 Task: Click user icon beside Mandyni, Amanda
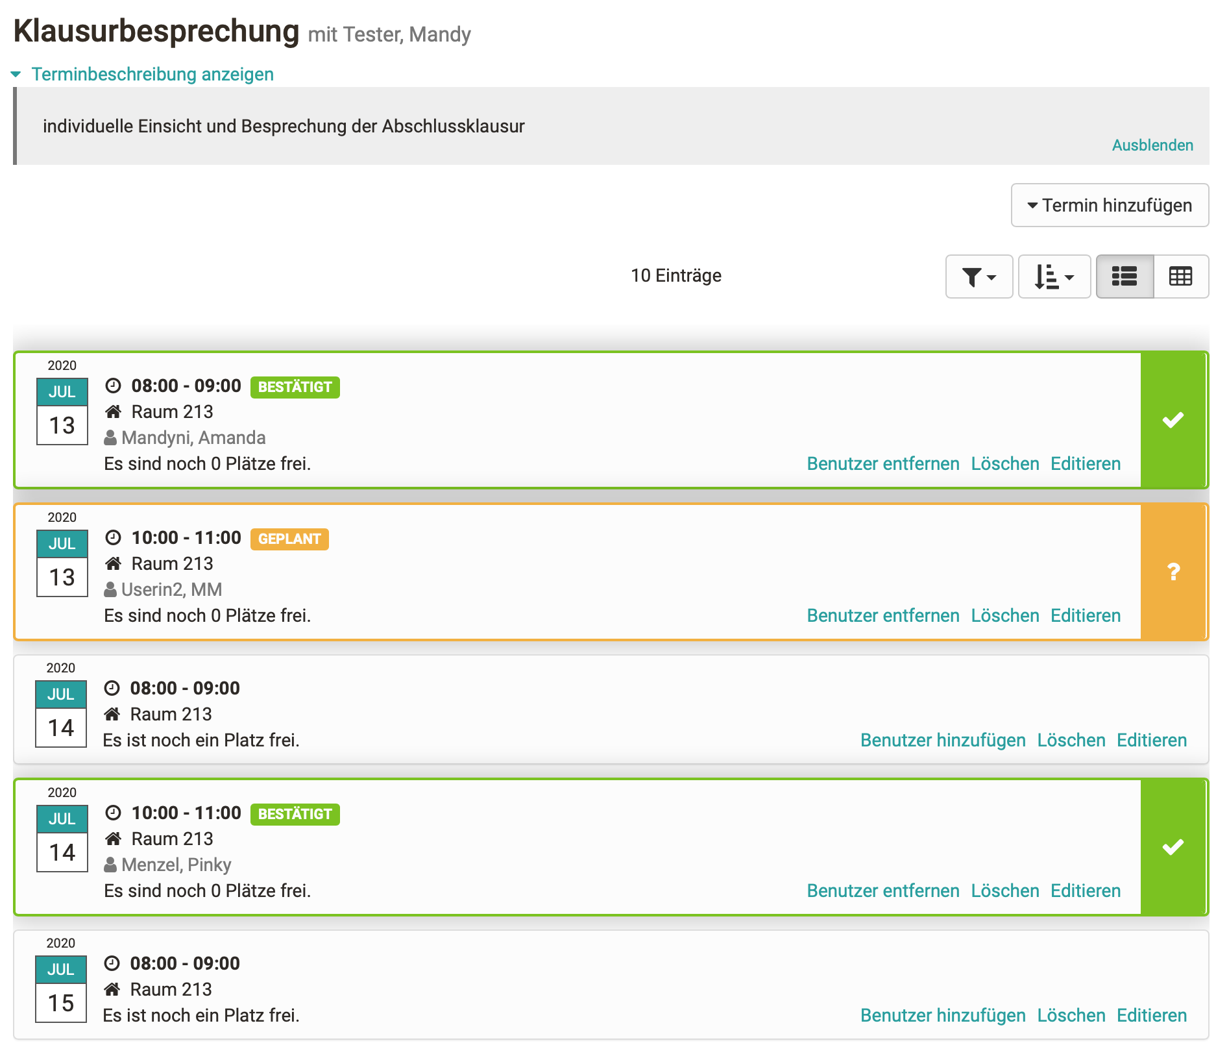pos(110,437)
